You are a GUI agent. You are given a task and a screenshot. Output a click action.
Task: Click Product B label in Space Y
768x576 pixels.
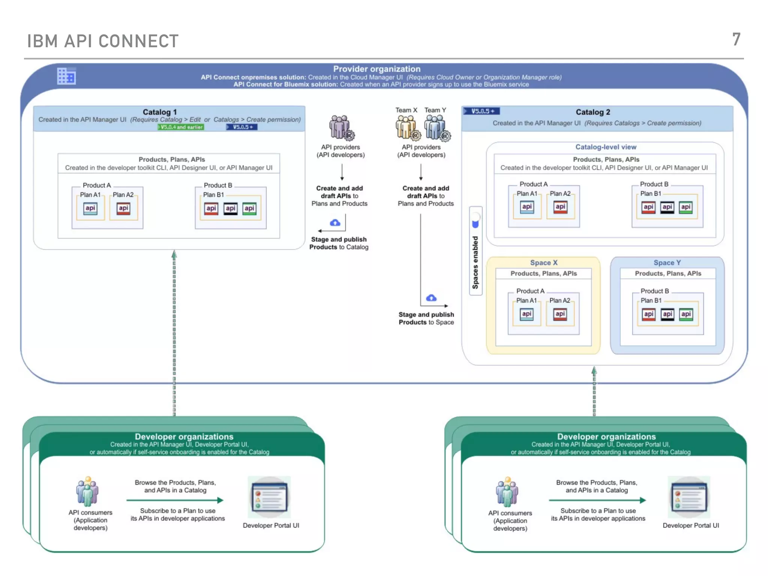pyautogui.click(x=655, y=291)
